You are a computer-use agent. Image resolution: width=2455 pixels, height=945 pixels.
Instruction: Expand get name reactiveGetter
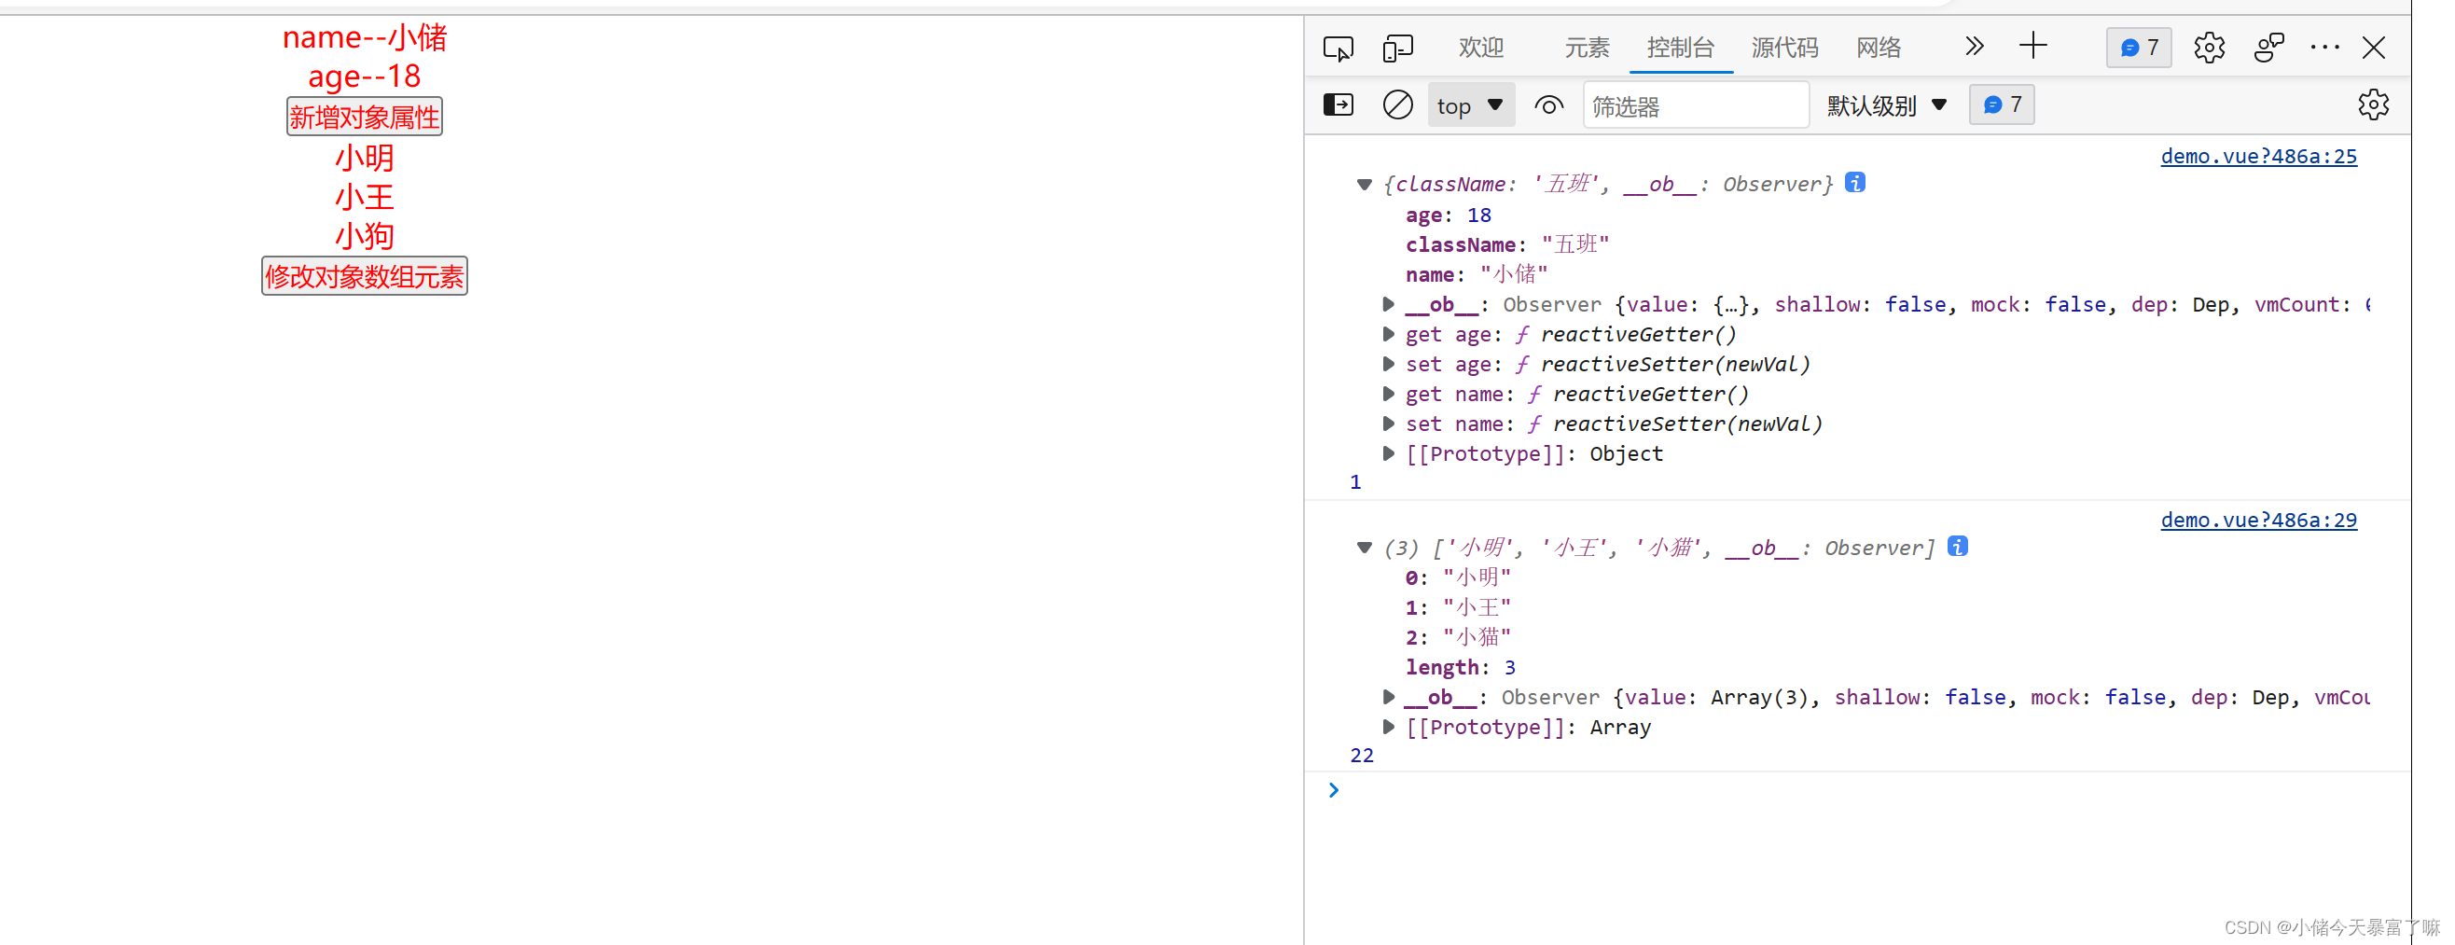click(1389, 394)
